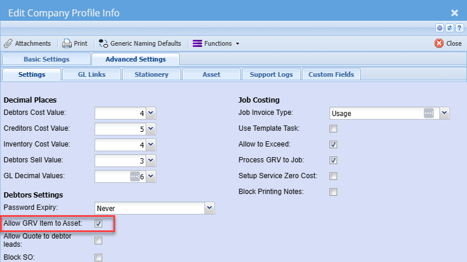This screenshot has width=467, height=262.
Task: Open help via the question mark icon
Action: click(459, 28)
